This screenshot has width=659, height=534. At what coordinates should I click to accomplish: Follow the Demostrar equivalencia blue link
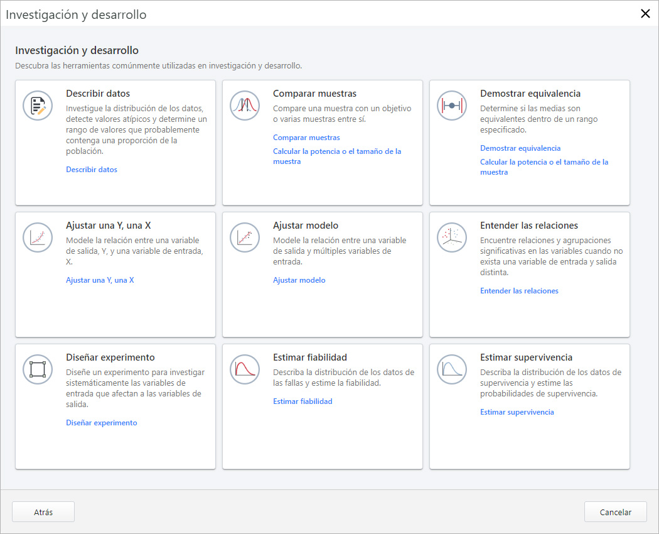[520, 148]
